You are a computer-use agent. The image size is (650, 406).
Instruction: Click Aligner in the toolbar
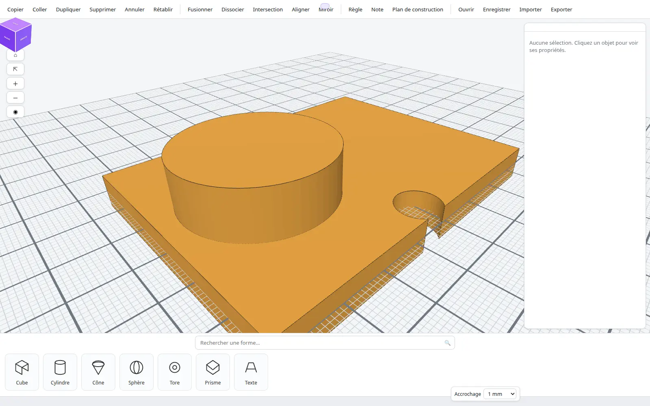point(301,9)
